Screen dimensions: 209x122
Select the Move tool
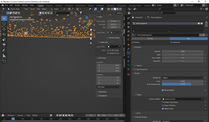point(4,29)
